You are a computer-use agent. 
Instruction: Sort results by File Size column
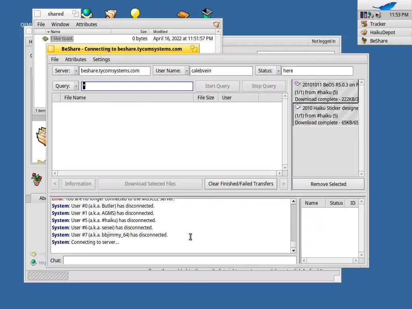[x=206, y=97]
